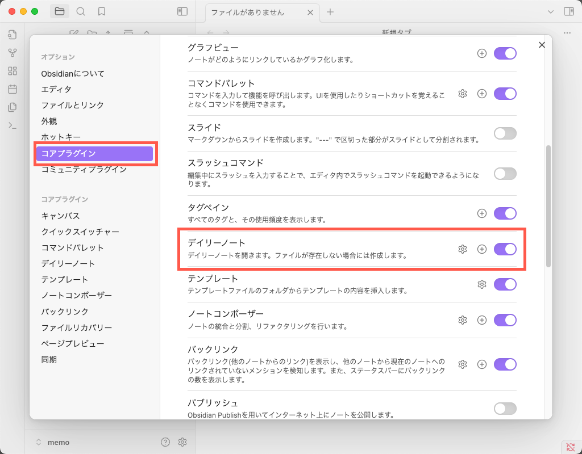
Task: Open settings gear for テンプレート plugin
Action: (x=482, y=284)
